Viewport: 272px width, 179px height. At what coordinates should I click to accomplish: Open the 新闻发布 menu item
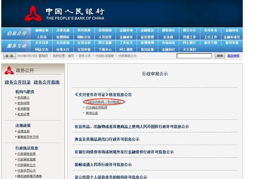point(42,30)
